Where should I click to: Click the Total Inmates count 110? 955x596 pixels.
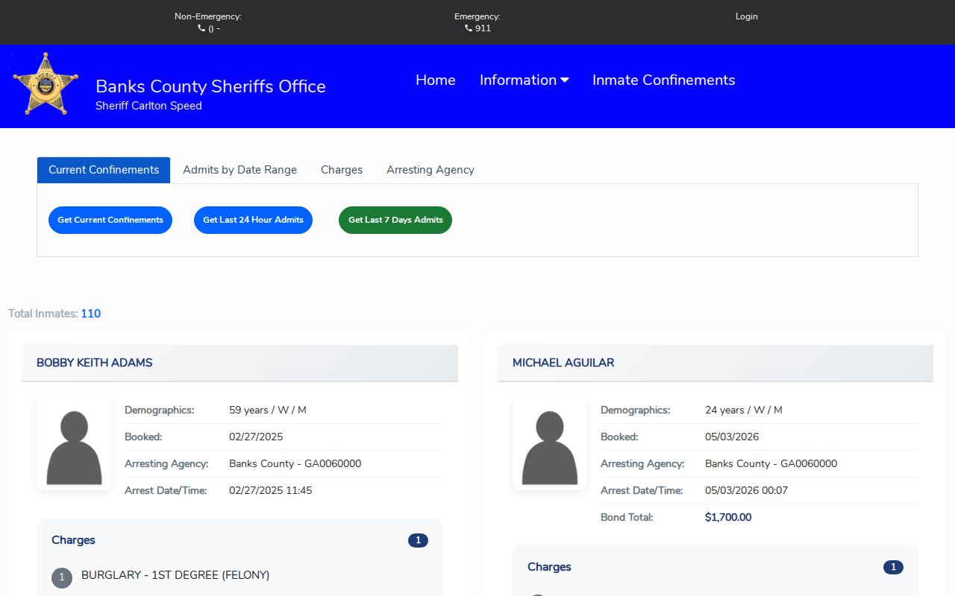90,314
